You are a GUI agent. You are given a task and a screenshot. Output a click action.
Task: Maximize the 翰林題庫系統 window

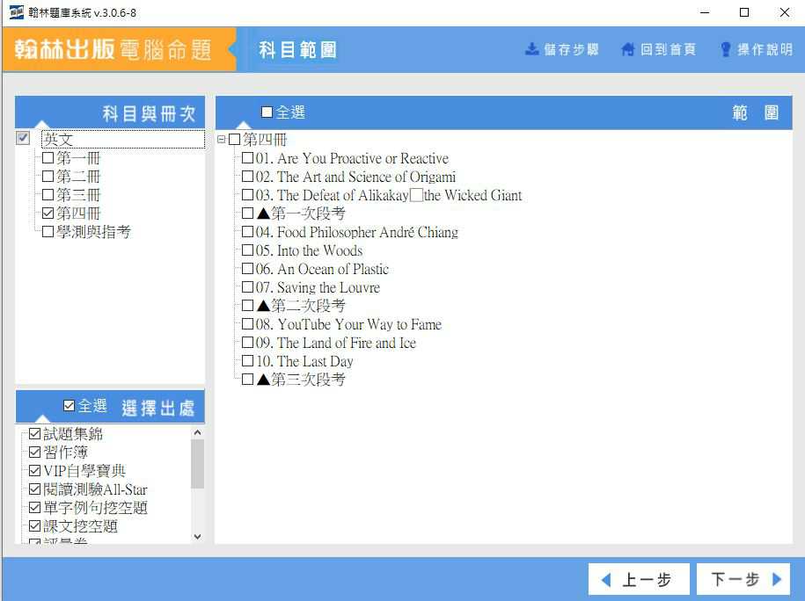(744, 12)
